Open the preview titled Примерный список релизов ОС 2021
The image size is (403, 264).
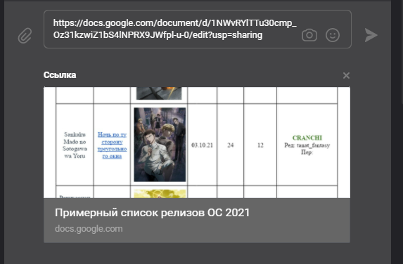(152, 213)
